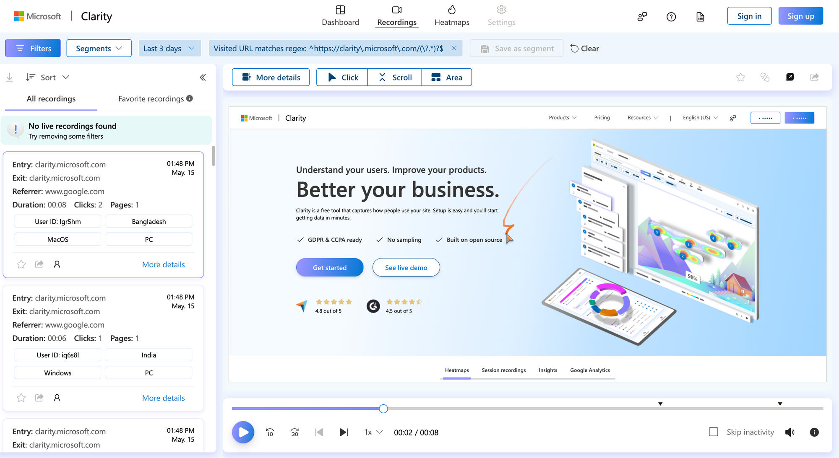This screenshot has width=839, height=458.
Task: Click the Sign up button
Action: coord(800,16)
